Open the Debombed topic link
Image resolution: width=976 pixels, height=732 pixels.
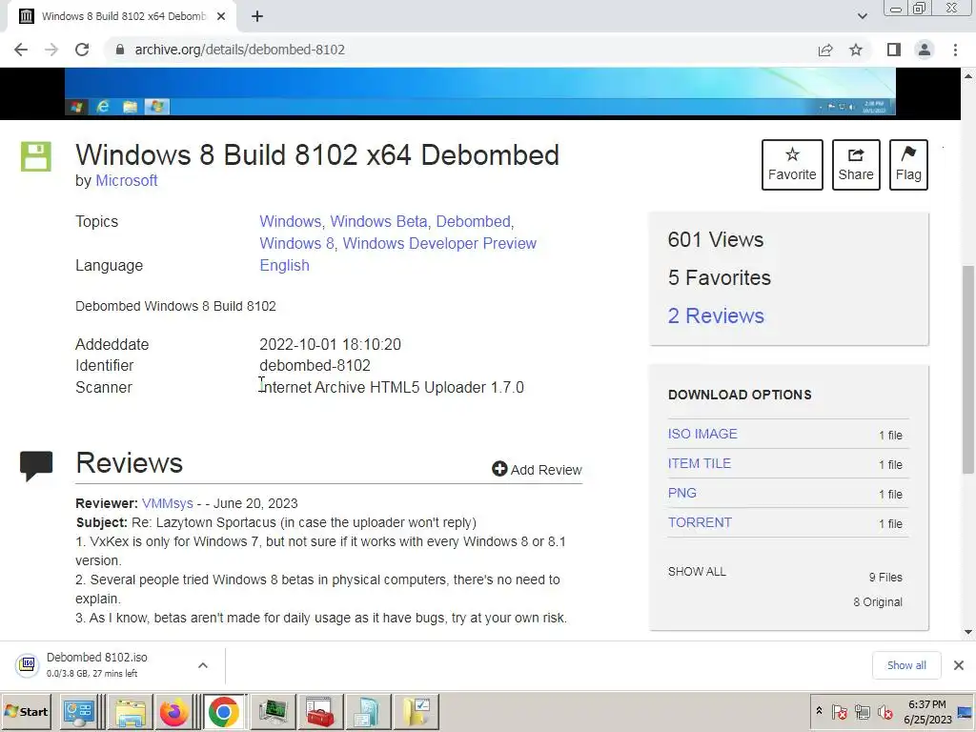click(473, 221)
